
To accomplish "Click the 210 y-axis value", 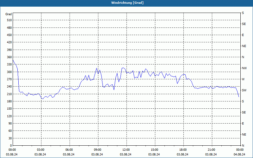I will click(x=9, y=94).
